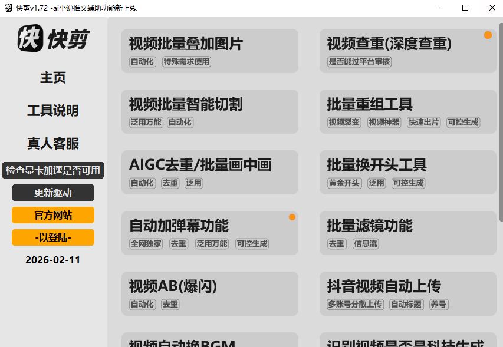Open the 视频批量叠加图片 tool

[210, 51]
